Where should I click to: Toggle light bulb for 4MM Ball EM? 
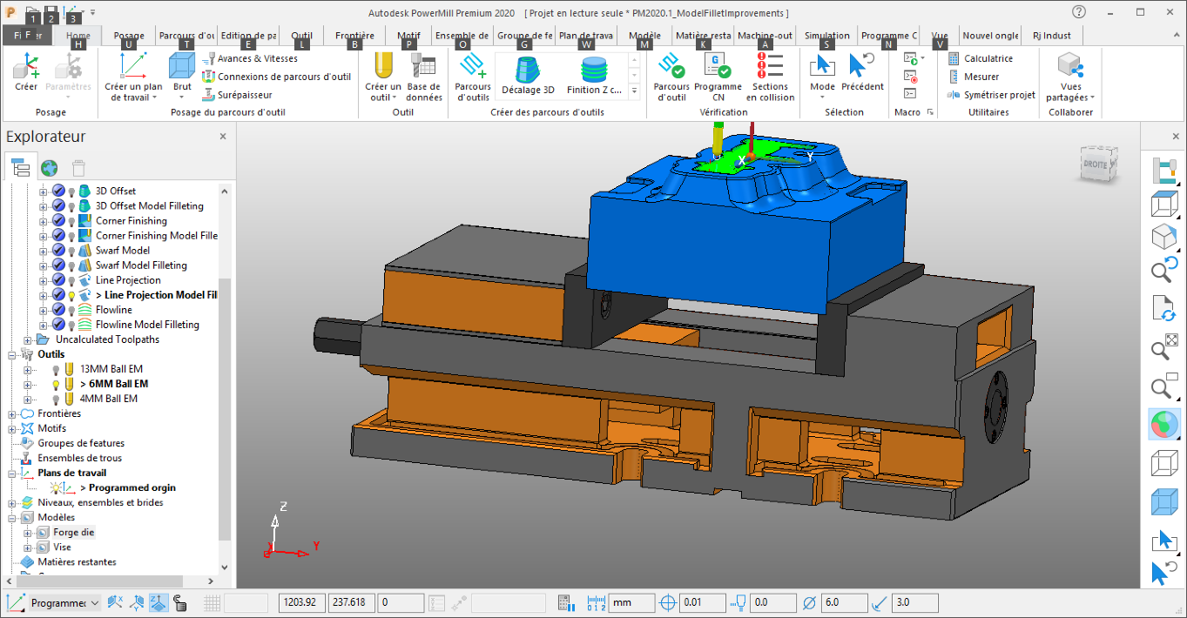click(x=57, y=399)
